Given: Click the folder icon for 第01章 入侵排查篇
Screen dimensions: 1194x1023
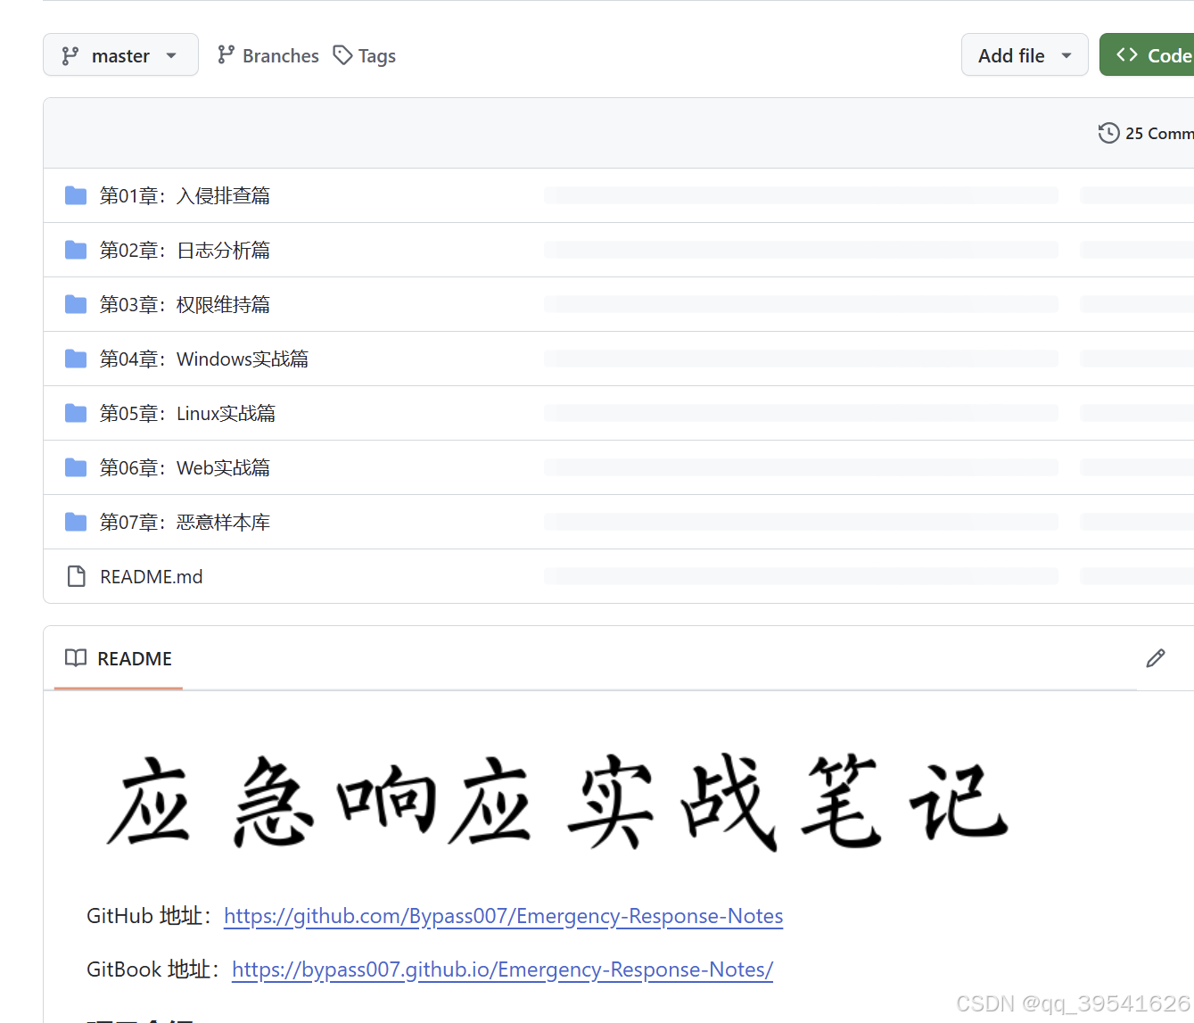Looking at the screenshot, I should [x=76, y=195].
